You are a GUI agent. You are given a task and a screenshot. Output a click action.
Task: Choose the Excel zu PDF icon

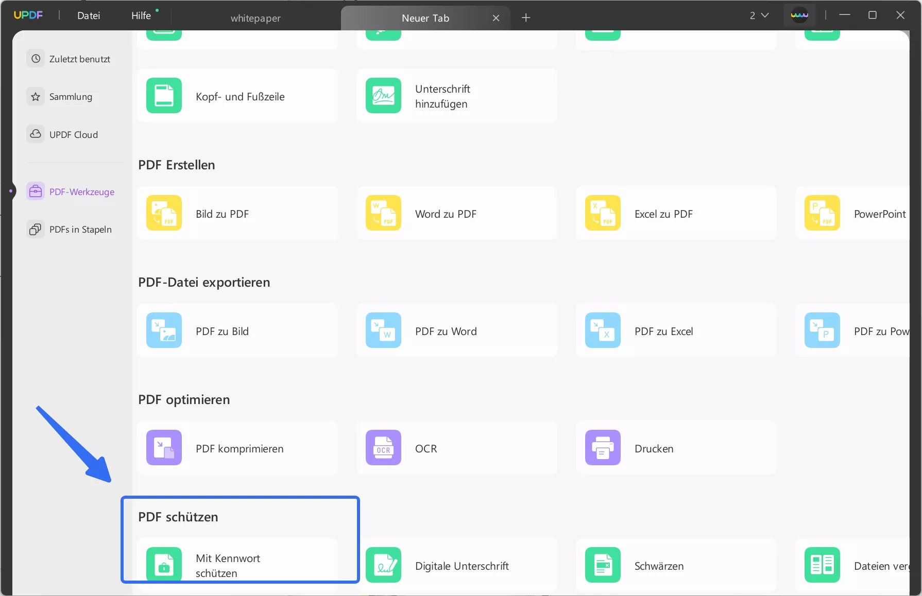(603, 213)
